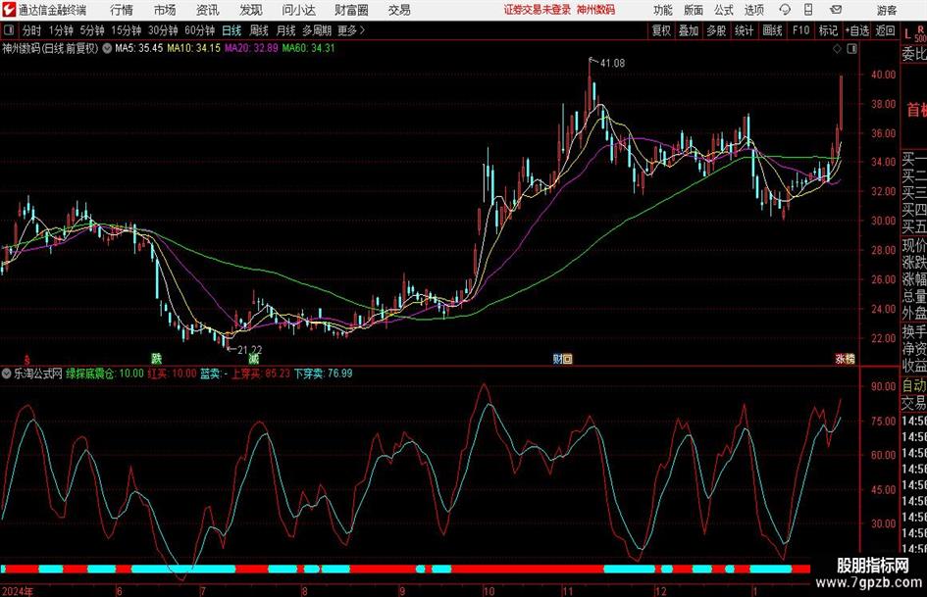Click the 2024年 date axis label
This screenshot has width=927, height=597.
[17, 591]
